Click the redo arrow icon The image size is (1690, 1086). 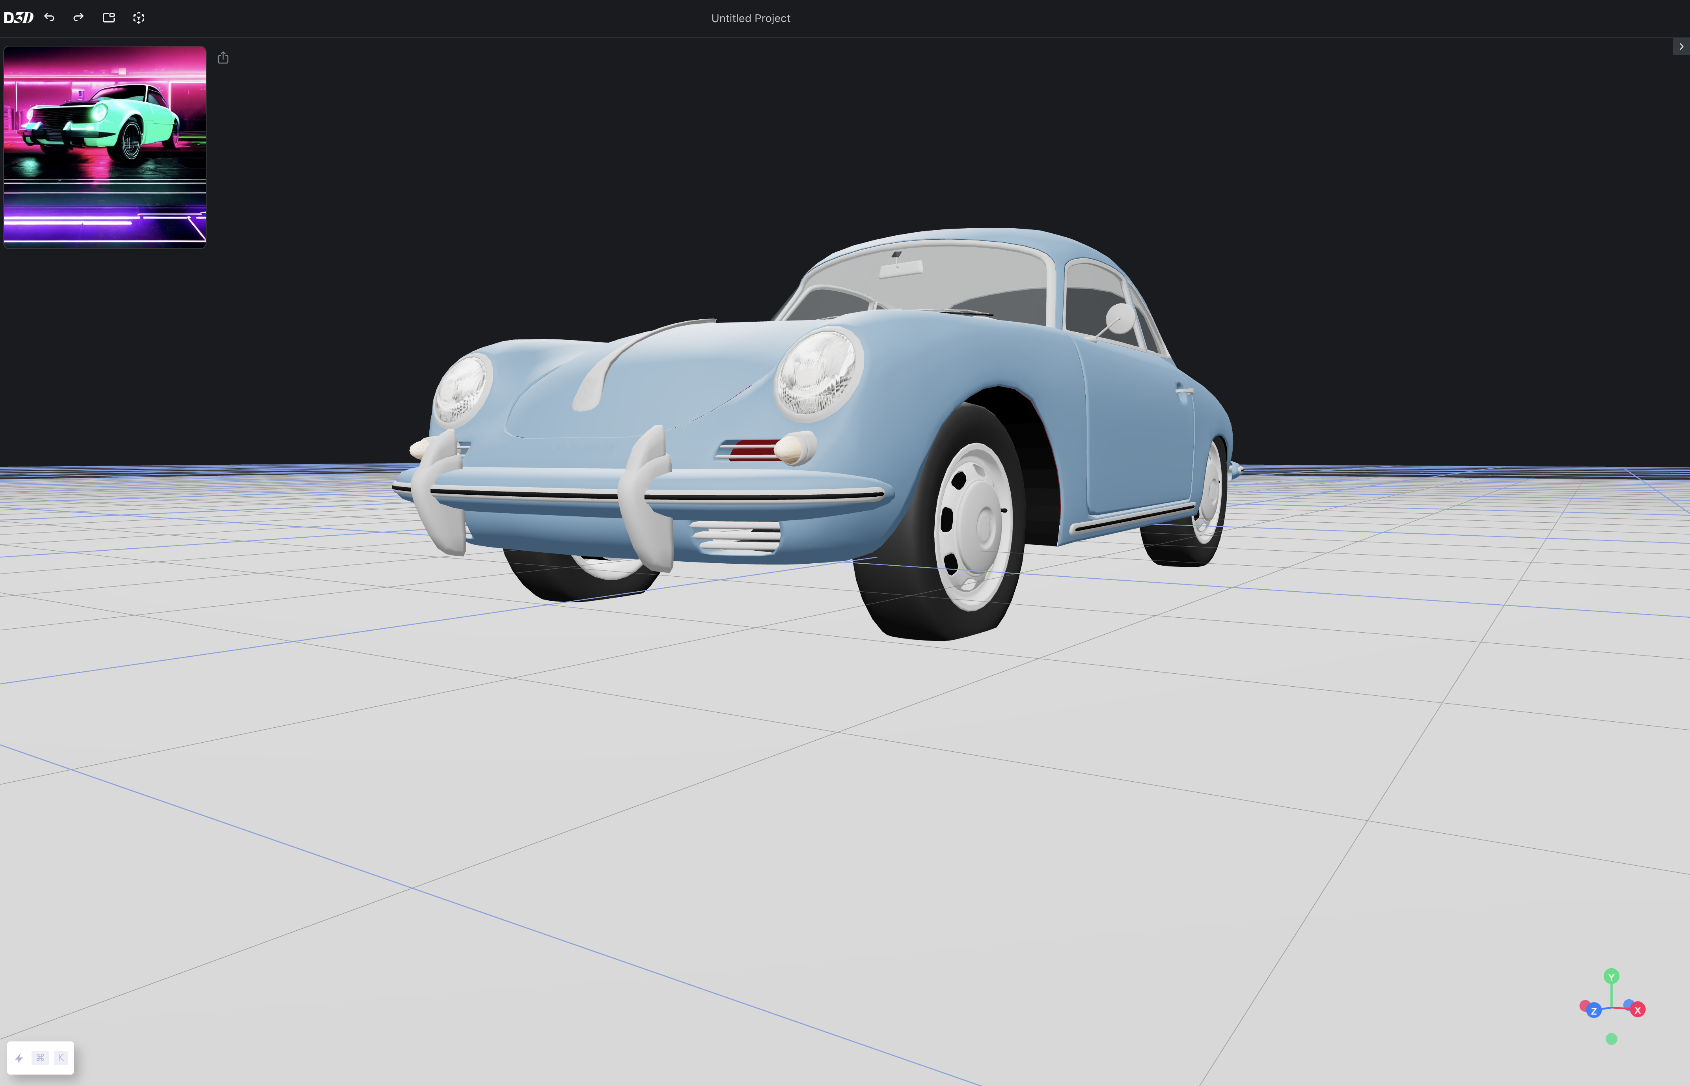pyautogui.click(x=78, y=18)
